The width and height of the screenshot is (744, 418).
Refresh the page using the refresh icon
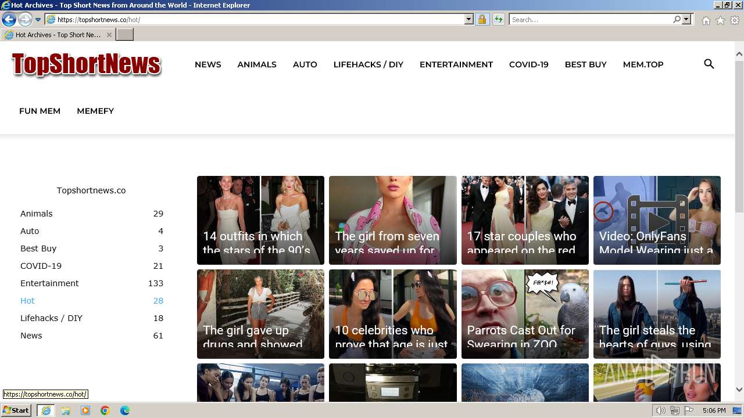pyautogui.click(x=498, y=20)
